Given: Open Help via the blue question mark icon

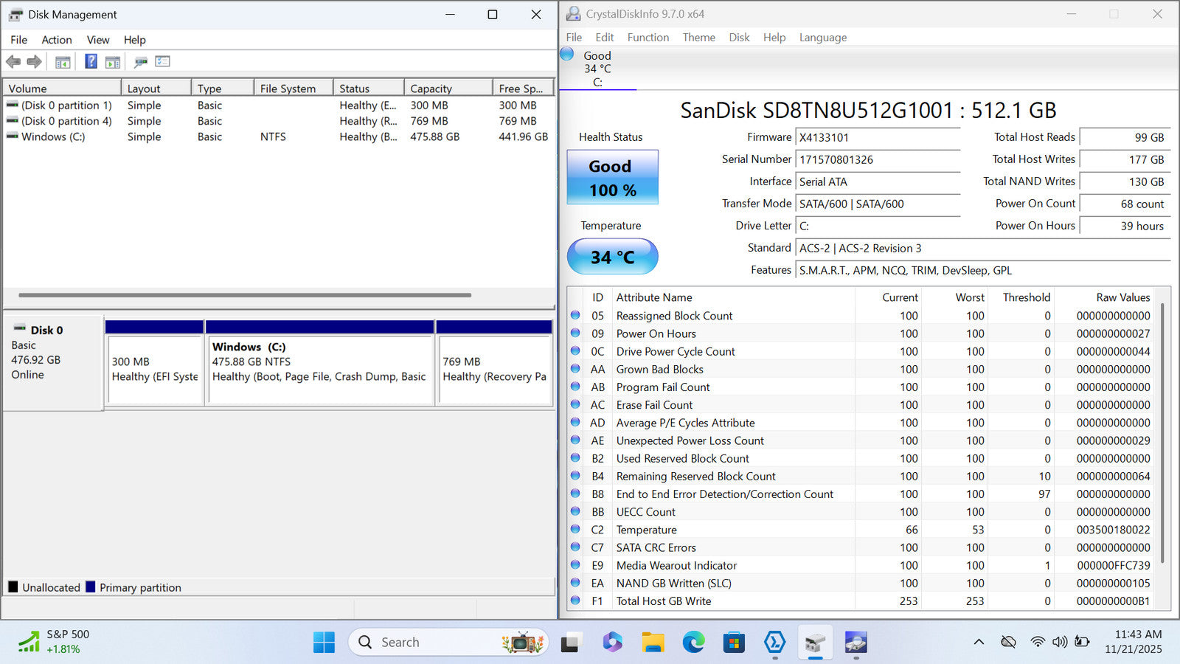Looking at the screenshot, I should tap(91, 62).
